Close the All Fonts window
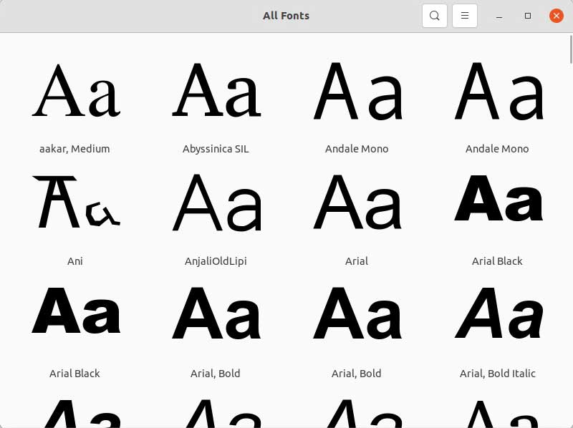Viewport: 573px width, 428px height. pyautogui.click(x=556, y=16)
